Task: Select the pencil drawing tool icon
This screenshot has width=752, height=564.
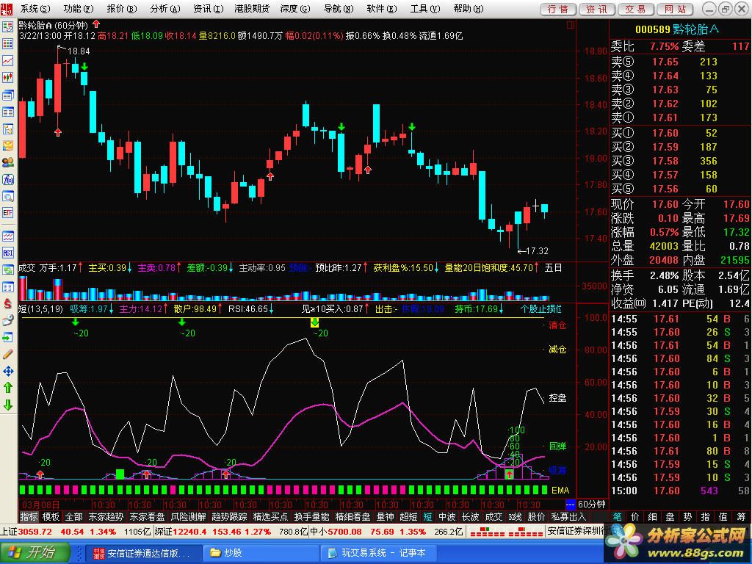Action: coord(7,354)
